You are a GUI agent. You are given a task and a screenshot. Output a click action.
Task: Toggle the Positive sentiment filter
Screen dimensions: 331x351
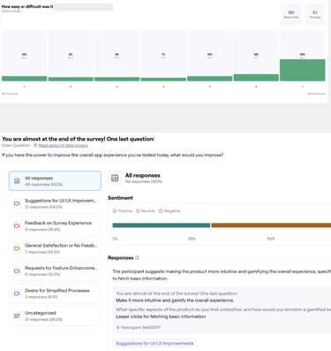pos(123,210)
